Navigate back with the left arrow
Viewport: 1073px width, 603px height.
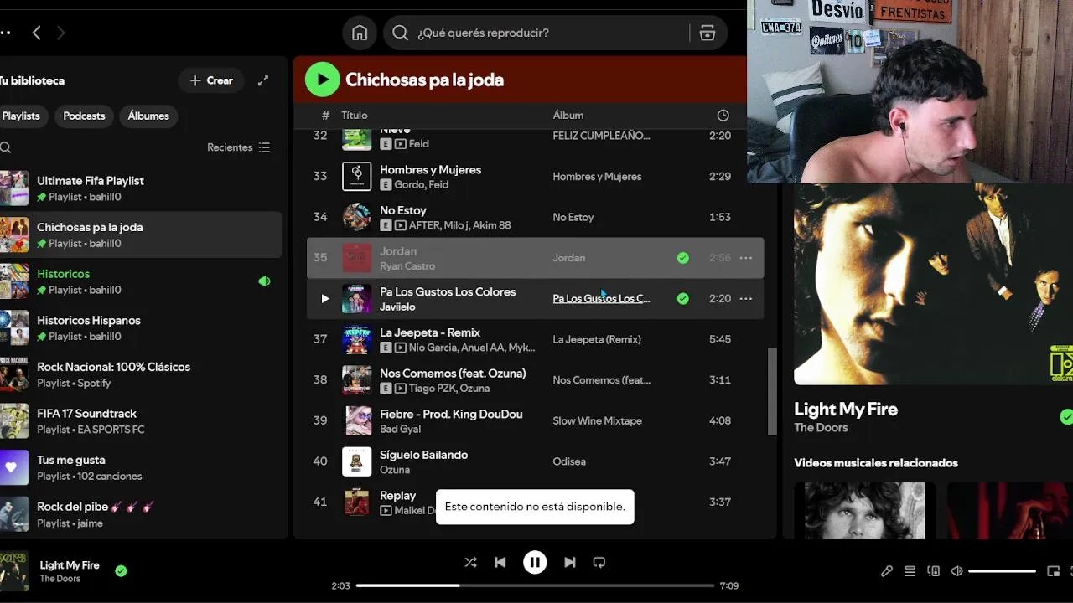tap(36, 33)
